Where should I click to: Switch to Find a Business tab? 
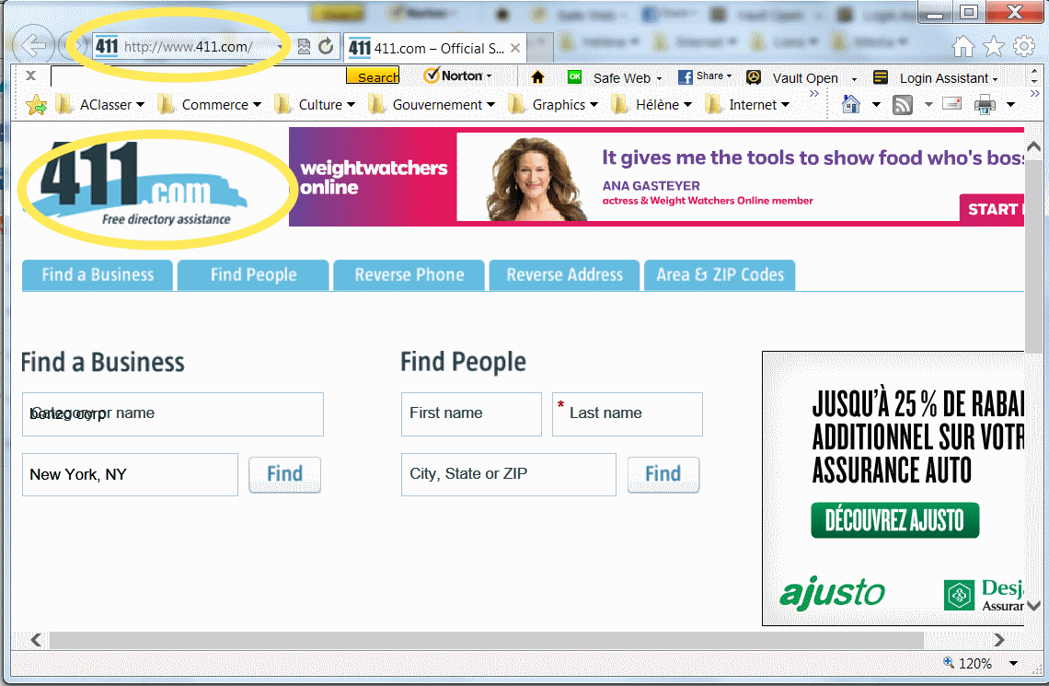click(x=98, y=275)
